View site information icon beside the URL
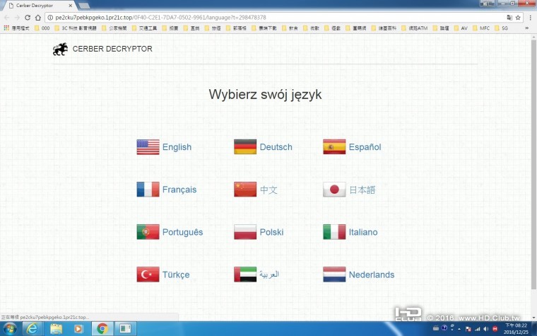The height and width of the screenshot is (336, 537). click(x=50, y=18)
